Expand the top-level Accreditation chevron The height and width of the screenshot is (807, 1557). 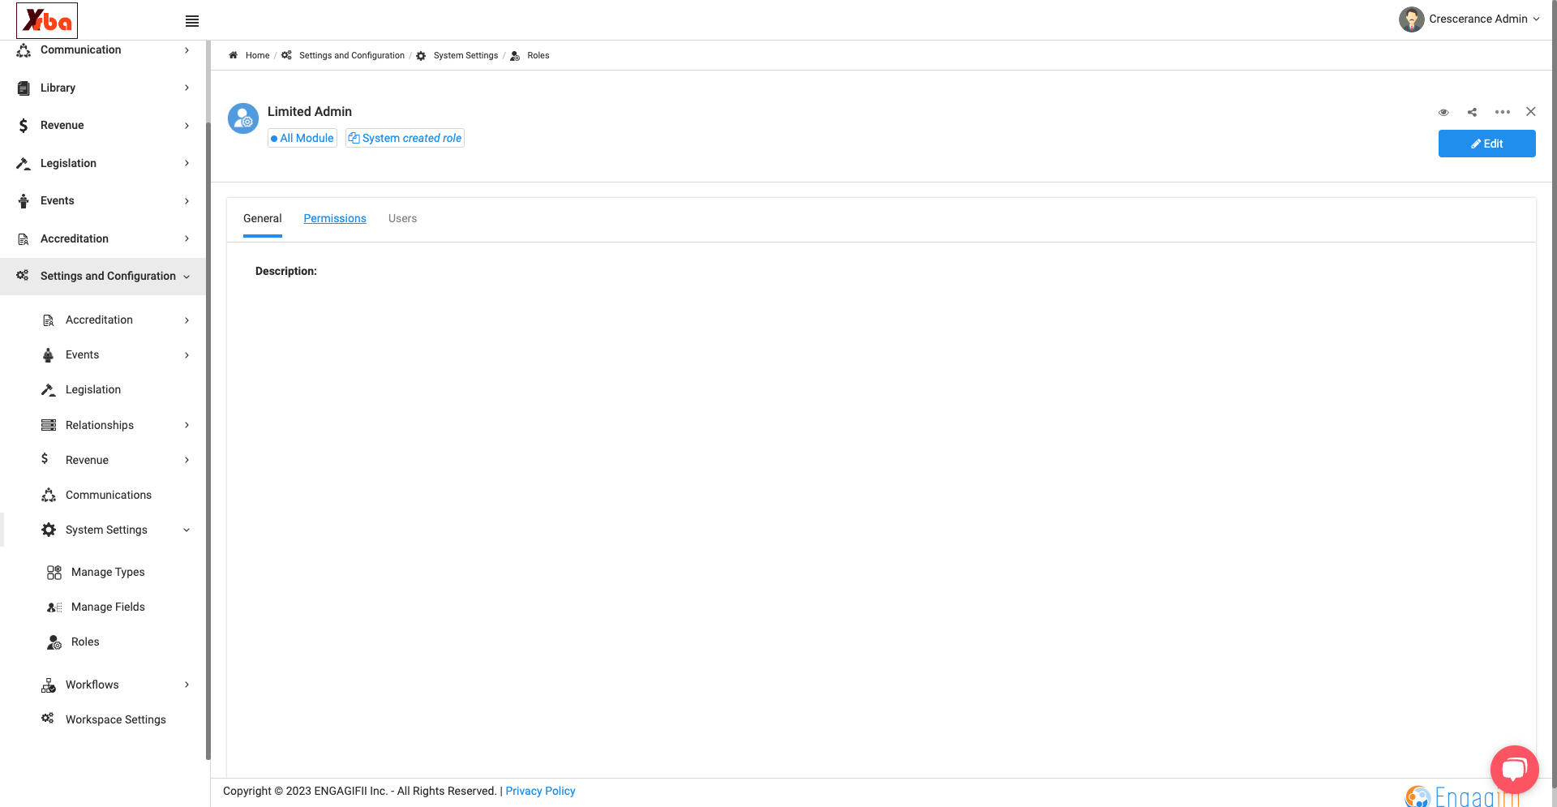click(187, 238)
